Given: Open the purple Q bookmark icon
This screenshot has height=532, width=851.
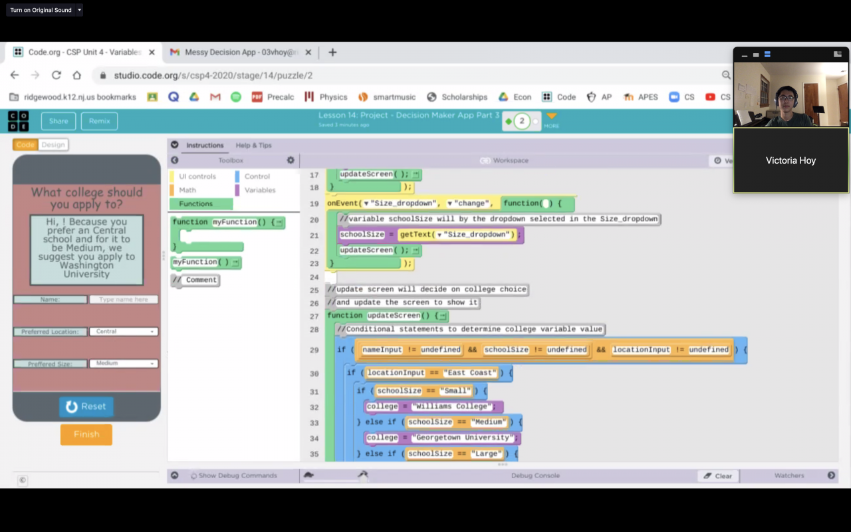Looking at the screenshot, I should pyautogui.click(x=174, y=97).
